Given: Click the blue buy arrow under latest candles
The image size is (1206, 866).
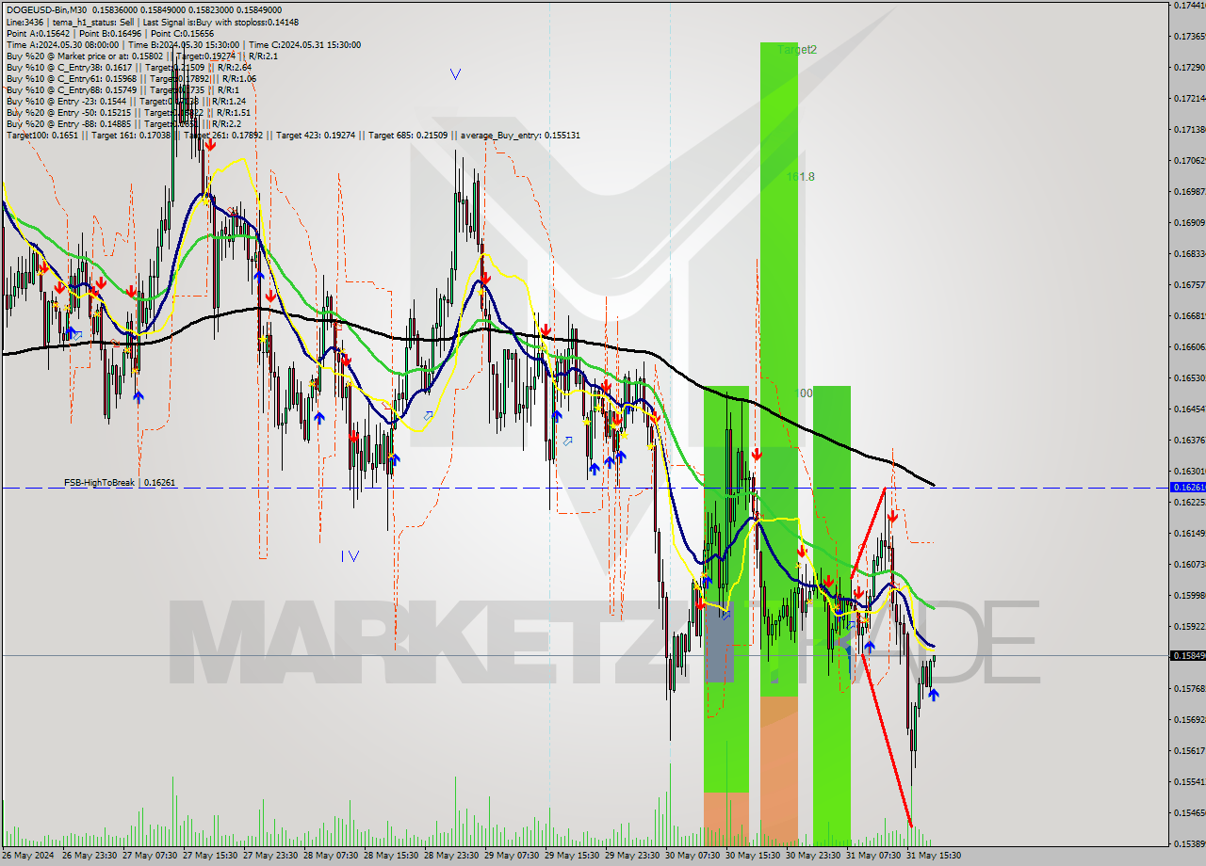Looking at the screenshot, I should click(934, 695).
